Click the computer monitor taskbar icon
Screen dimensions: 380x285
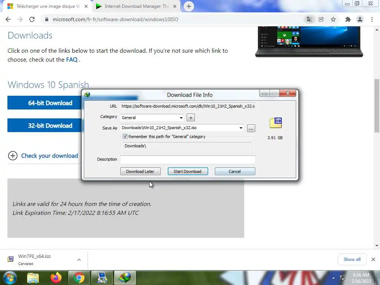[102, 278]
